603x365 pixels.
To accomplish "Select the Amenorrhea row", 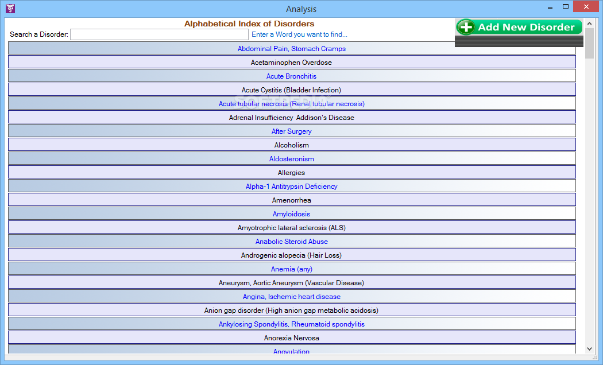I will (292, 200).
